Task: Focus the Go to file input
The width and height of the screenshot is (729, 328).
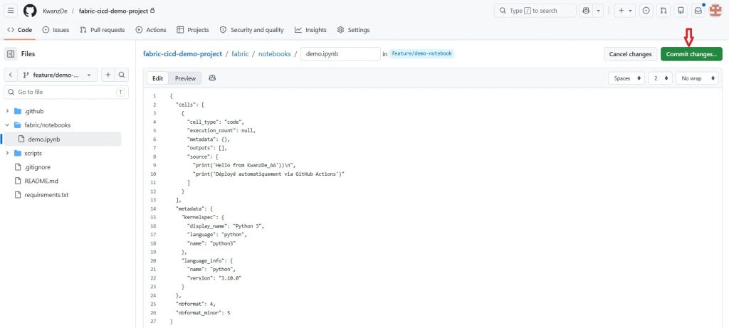Action: click(x=66, y=92)
